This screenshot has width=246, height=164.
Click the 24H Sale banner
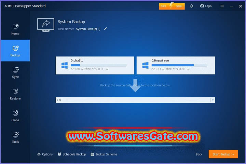[x=172, y=6]
